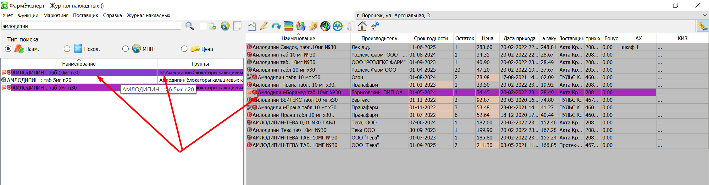This screenshot has width=709, height=185.
Task: Click the house icon in toolbar
Action: pyautogui.click(x=362, y=26)
